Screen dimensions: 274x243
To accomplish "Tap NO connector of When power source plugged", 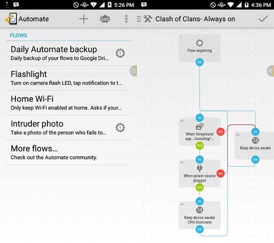I will pos(221,173).
